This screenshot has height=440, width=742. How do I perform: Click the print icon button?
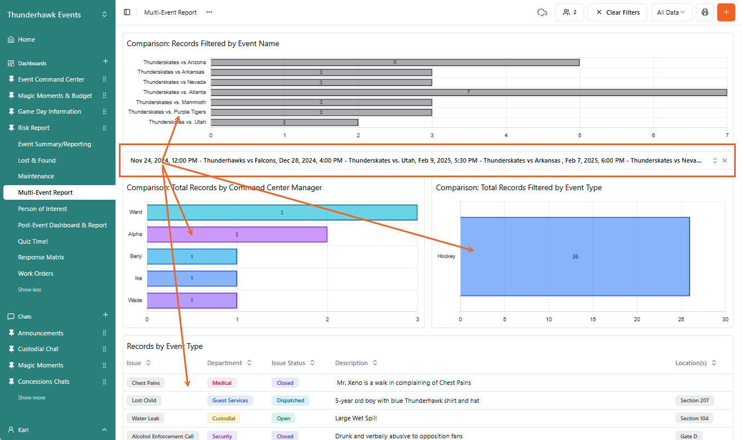click(704, 12)
